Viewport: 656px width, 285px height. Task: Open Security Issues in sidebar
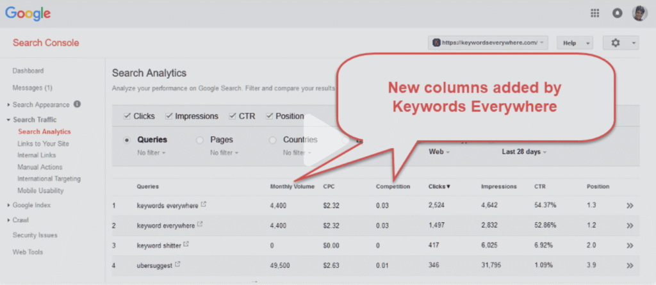coord(35,235)
